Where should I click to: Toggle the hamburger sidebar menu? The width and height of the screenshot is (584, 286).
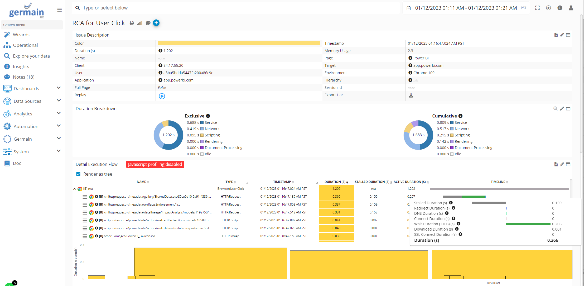point(59,10)
